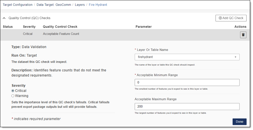
Task: Click the Fire Hydrant breadcrumb
Action: [x=98, y=5]
